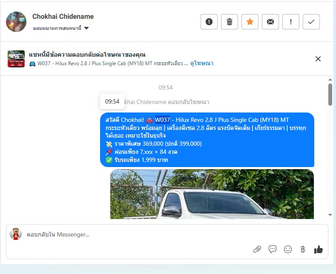This screenshot has width=336, height=274.
Task: Click the chat scrollbar thumb
Action: pyautogui.click(x=330, y=95)
